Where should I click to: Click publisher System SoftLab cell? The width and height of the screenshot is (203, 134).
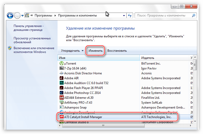152,103
